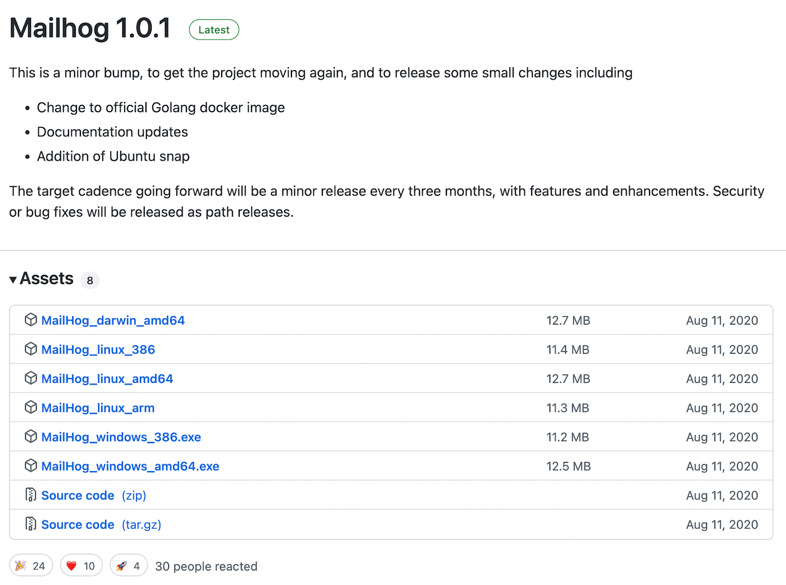This screenshot has width=786, height=585.
Task: Click the Assets header to collapse it
Action: coord(47,278)
